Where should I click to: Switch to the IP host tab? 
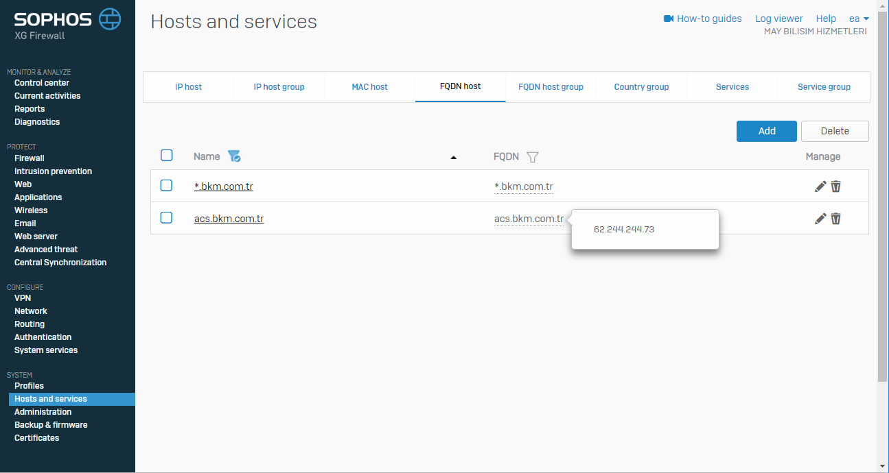tap(189, 87)
